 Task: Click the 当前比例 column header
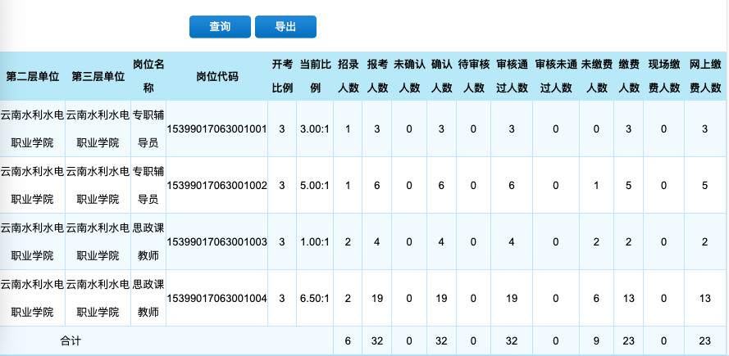[x=315, y=76]
